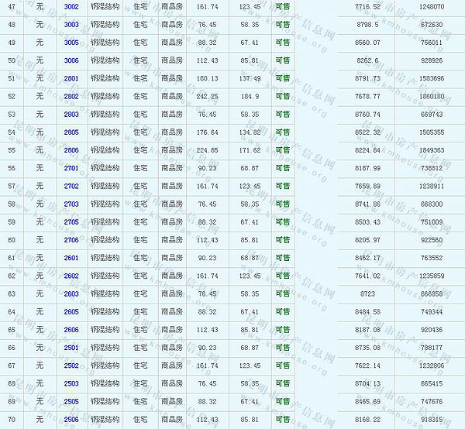Select room 2802 link
This screenshot has width=465, height=429.
[71, 96]
